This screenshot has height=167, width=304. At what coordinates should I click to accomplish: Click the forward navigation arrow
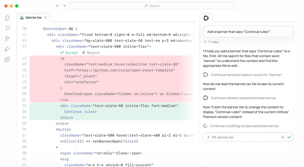[x=64, y=6]
